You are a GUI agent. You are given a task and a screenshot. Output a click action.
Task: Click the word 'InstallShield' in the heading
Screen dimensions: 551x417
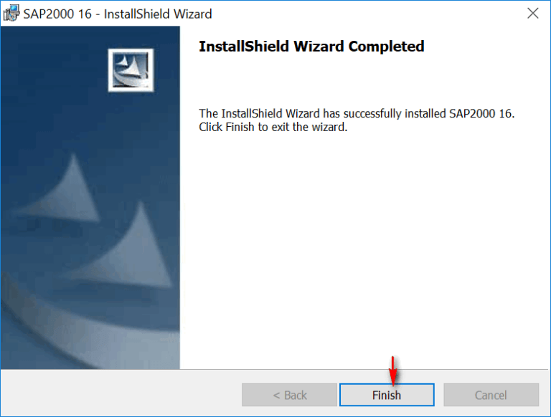click(244, 47)
